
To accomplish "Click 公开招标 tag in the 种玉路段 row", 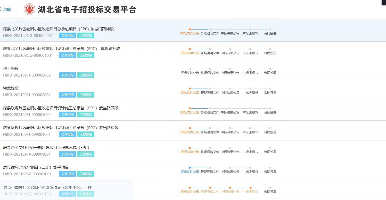I will 68,75.
